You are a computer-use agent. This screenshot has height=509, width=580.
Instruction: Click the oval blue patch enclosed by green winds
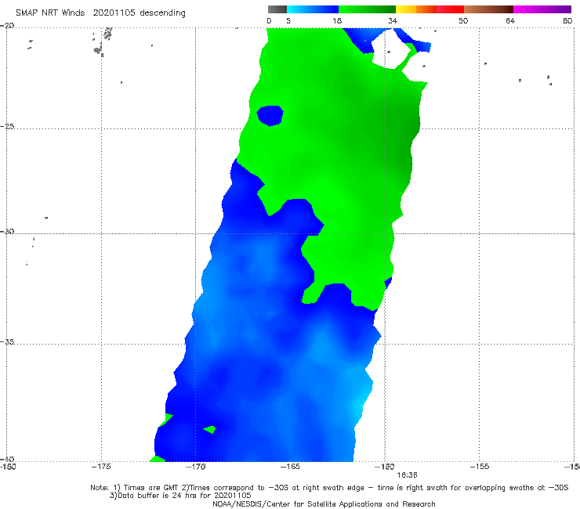pyautogui.click(x=270, y=115)
